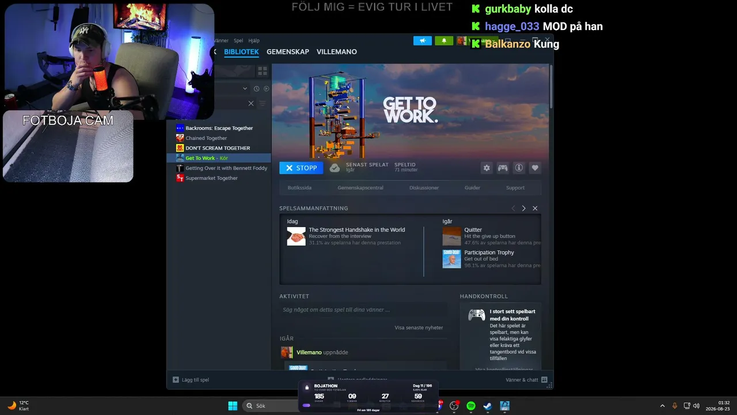Toggle recent activity clock sort icon

click(x=256, y=89)
